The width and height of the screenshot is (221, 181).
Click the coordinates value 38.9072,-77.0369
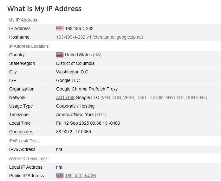point(74,132)
